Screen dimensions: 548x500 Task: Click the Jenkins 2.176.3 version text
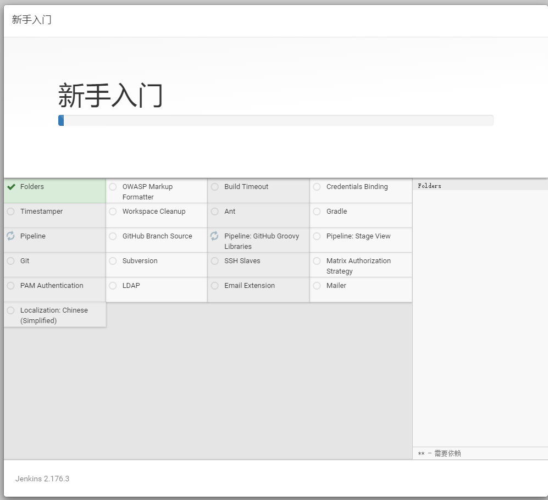pos(42,479)
